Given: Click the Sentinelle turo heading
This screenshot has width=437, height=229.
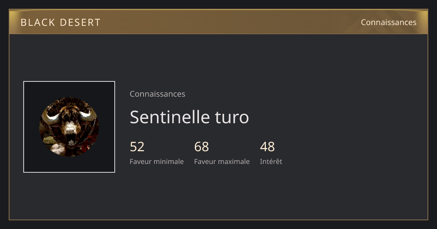Looking at the screenshot, I should 189,117.
